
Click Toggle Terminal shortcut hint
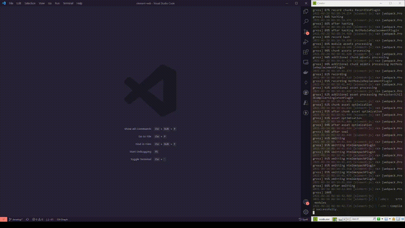tap(148, 159)
